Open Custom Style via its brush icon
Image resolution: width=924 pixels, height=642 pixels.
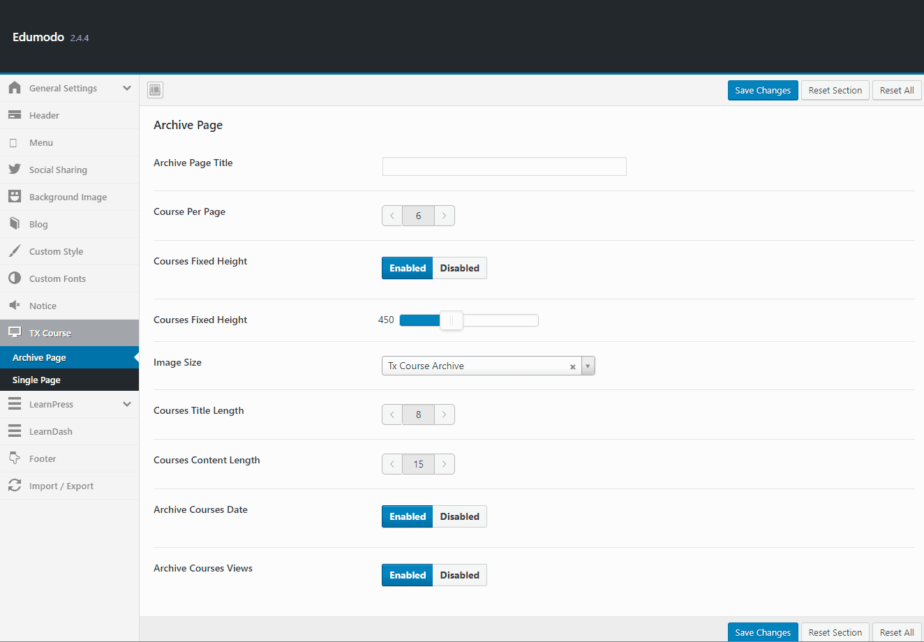[x=15, y=251]
